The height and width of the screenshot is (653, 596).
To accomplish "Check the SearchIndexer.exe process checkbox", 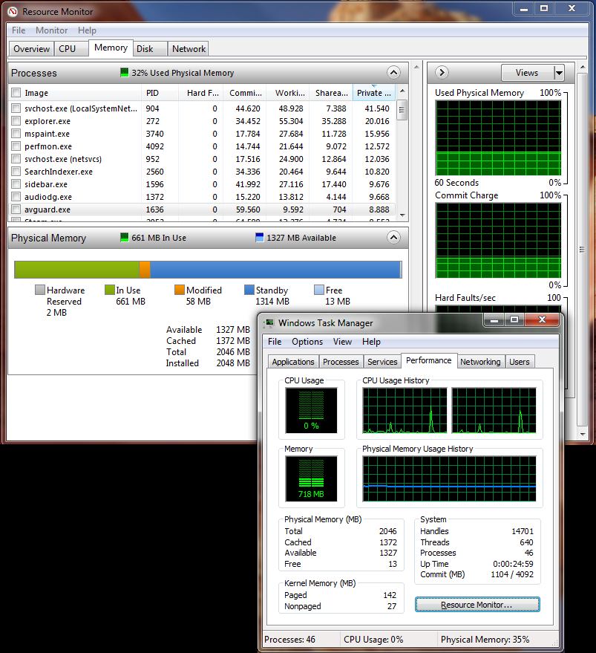I will coord(16,171).
